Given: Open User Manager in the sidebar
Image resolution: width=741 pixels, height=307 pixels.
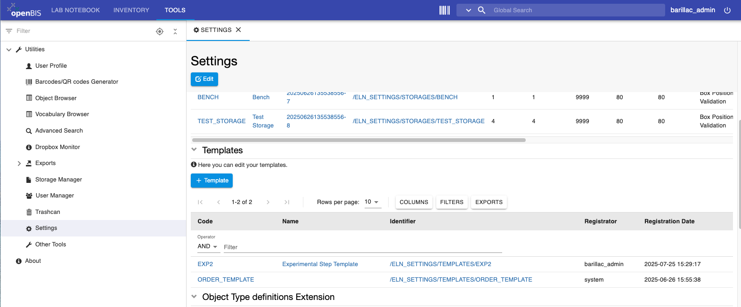Looking at the screenshot, I should 55,196.
